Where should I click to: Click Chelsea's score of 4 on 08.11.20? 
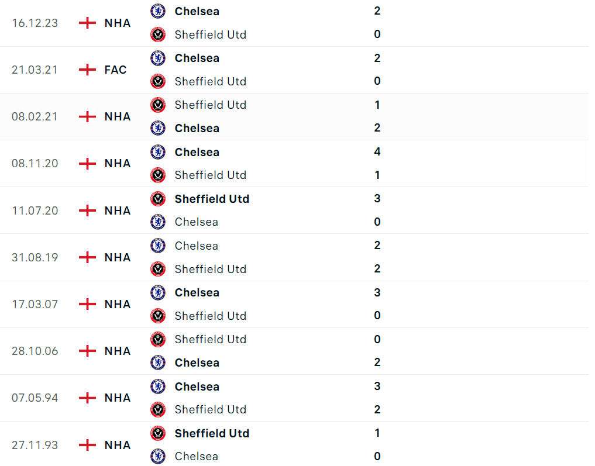click(377, 152)
